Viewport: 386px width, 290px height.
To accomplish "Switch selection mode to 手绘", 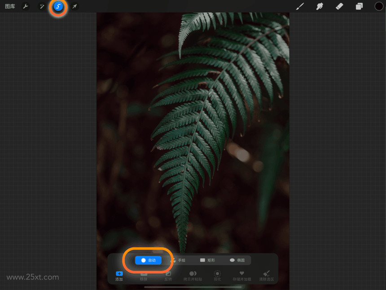I will tap(178, 260).
